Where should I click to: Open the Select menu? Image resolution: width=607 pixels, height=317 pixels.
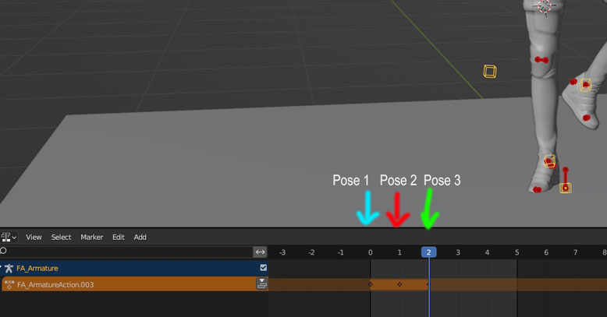pyautogui.click(x=61, y=237)
